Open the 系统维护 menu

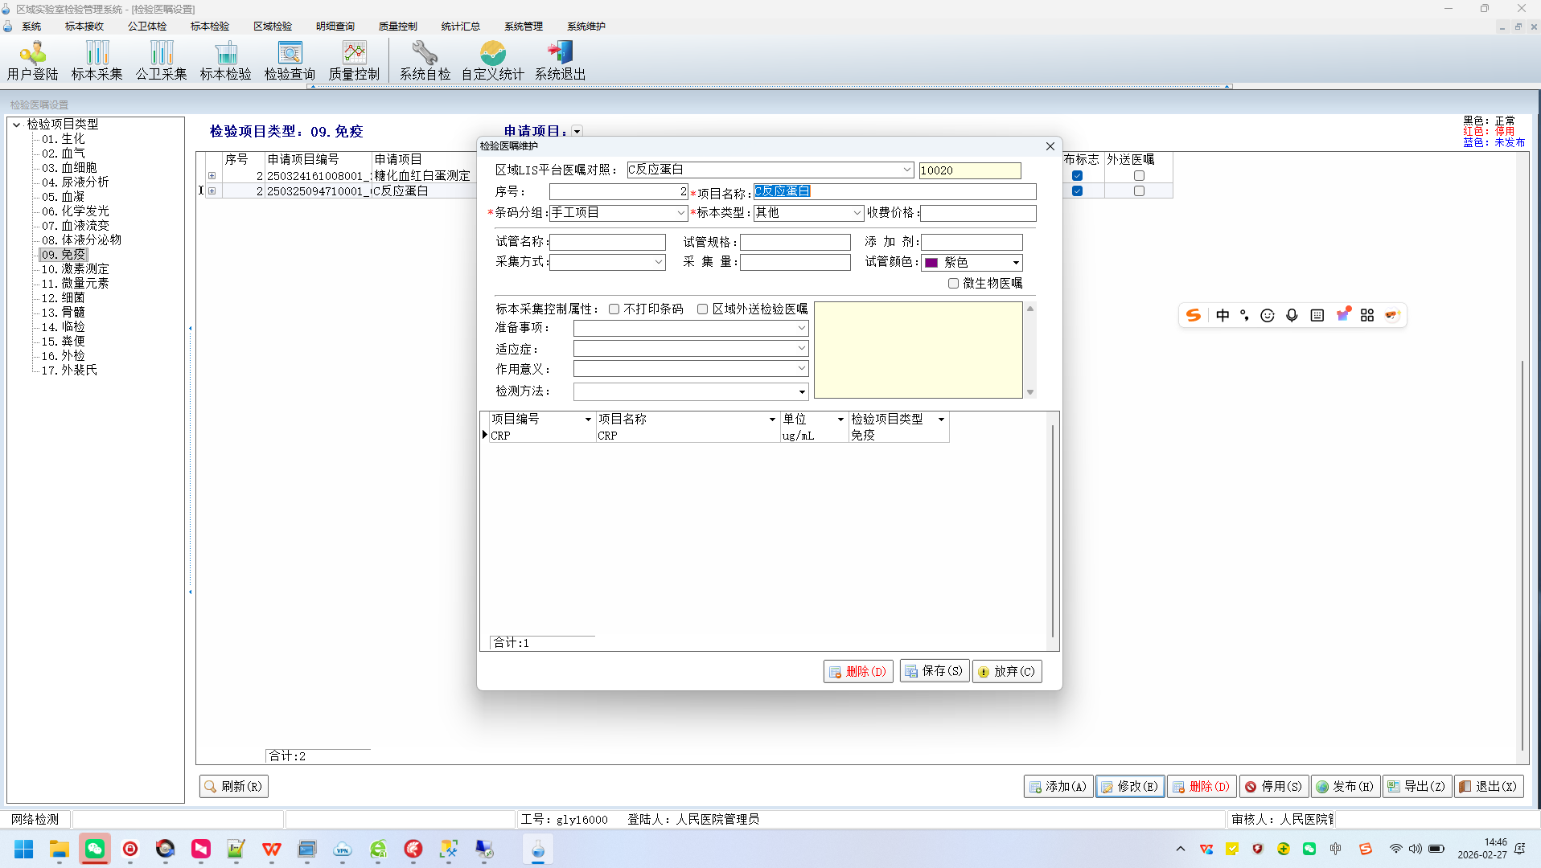pos(586,27)
